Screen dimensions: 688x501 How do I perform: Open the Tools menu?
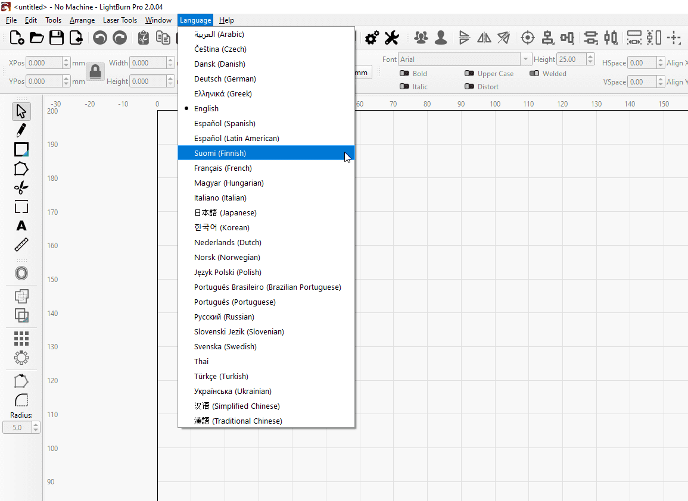click(x=53, y=20)
